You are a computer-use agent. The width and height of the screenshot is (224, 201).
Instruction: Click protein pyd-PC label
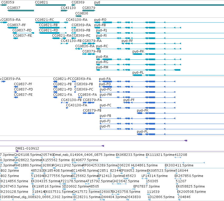coord(106,105)
